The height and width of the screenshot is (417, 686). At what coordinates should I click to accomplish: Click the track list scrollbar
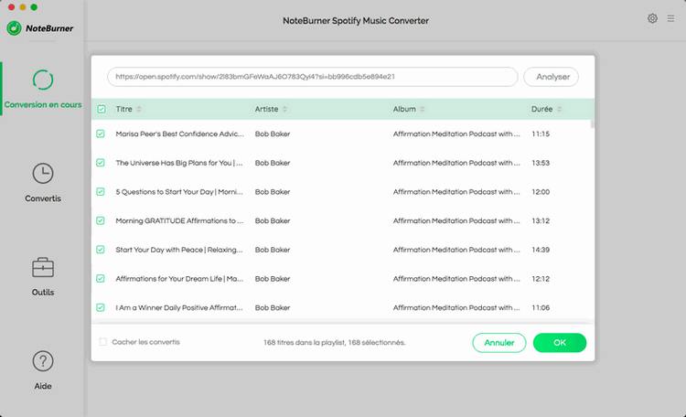point(593,123)
